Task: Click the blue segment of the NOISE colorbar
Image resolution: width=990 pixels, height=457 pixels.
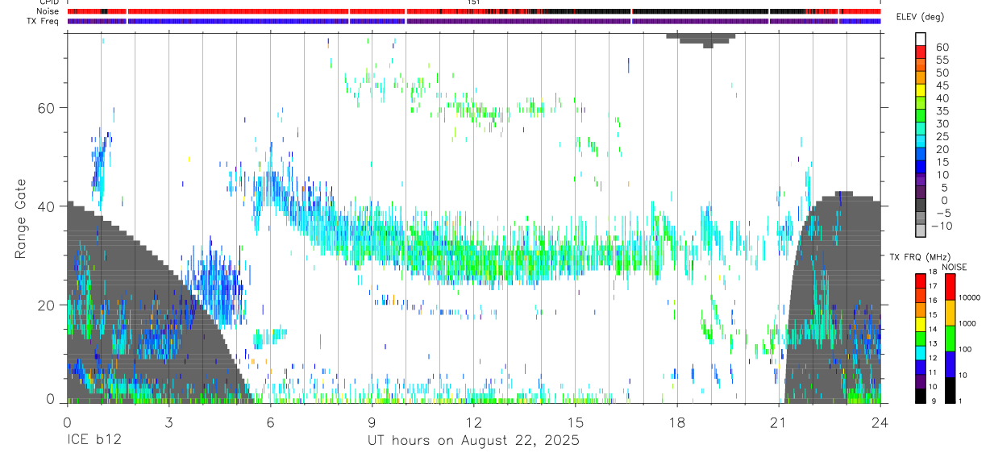Action: click(x=950, y=364)
